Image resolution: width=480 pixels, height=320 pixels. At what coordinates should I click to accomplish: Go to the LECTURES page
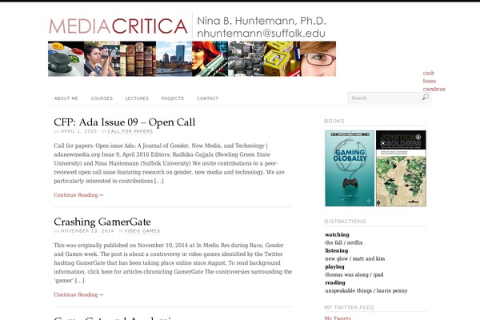coord(137,98)
